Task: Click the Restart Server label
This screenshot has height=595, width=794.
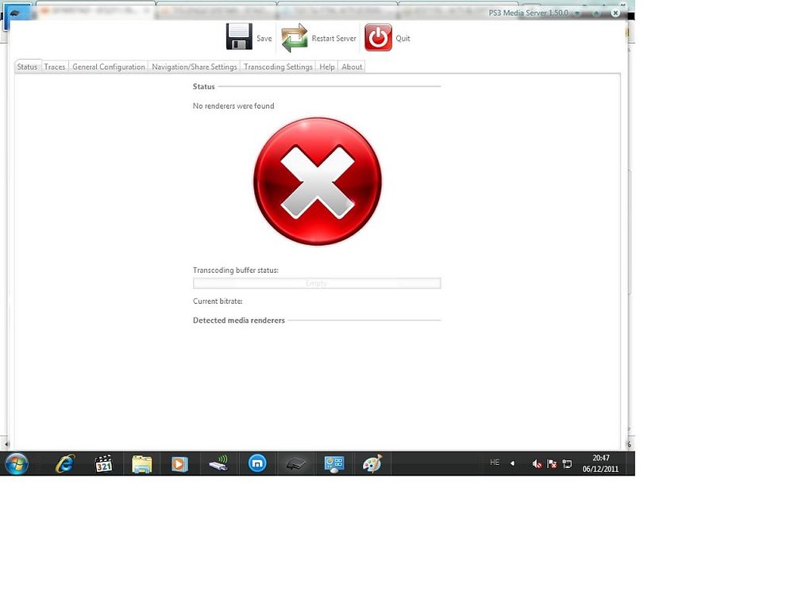Action: click(x=333, y=38)
